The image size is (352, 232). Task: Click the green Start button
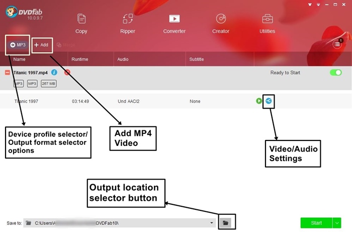[316, 223]
